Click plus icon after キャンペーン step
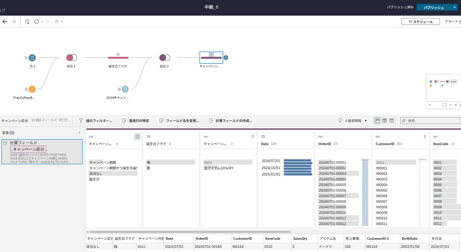The width and height of the screenshot is (461, 252). (x=226, y=58)
